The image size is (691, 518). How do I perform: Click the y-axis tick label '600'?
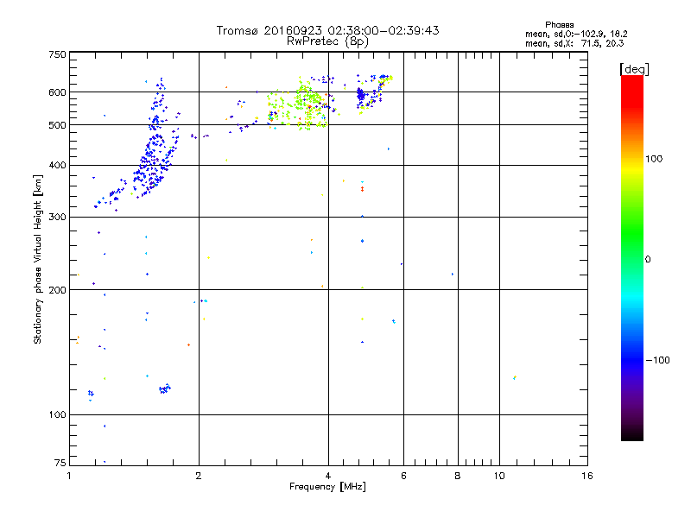click(58, 92)
